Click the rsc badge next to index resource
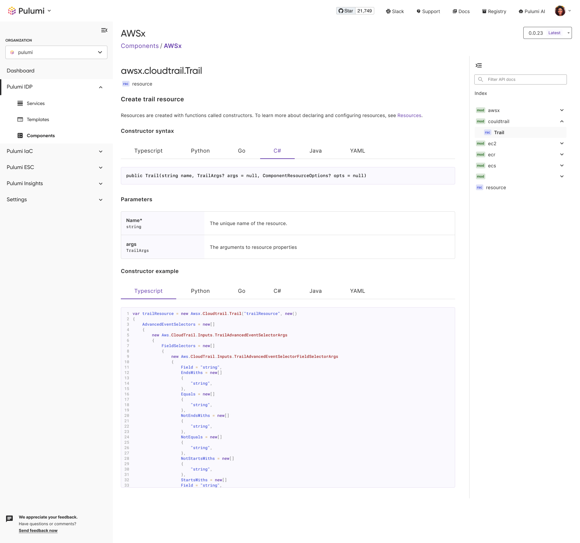The image size is (580, 543). point(480,187)
